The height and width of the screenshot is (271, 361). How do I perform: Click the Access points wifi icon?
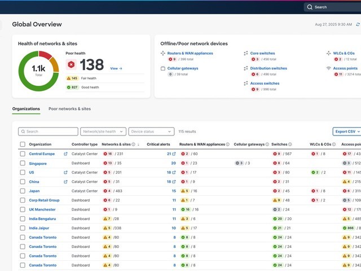[329, 68]
